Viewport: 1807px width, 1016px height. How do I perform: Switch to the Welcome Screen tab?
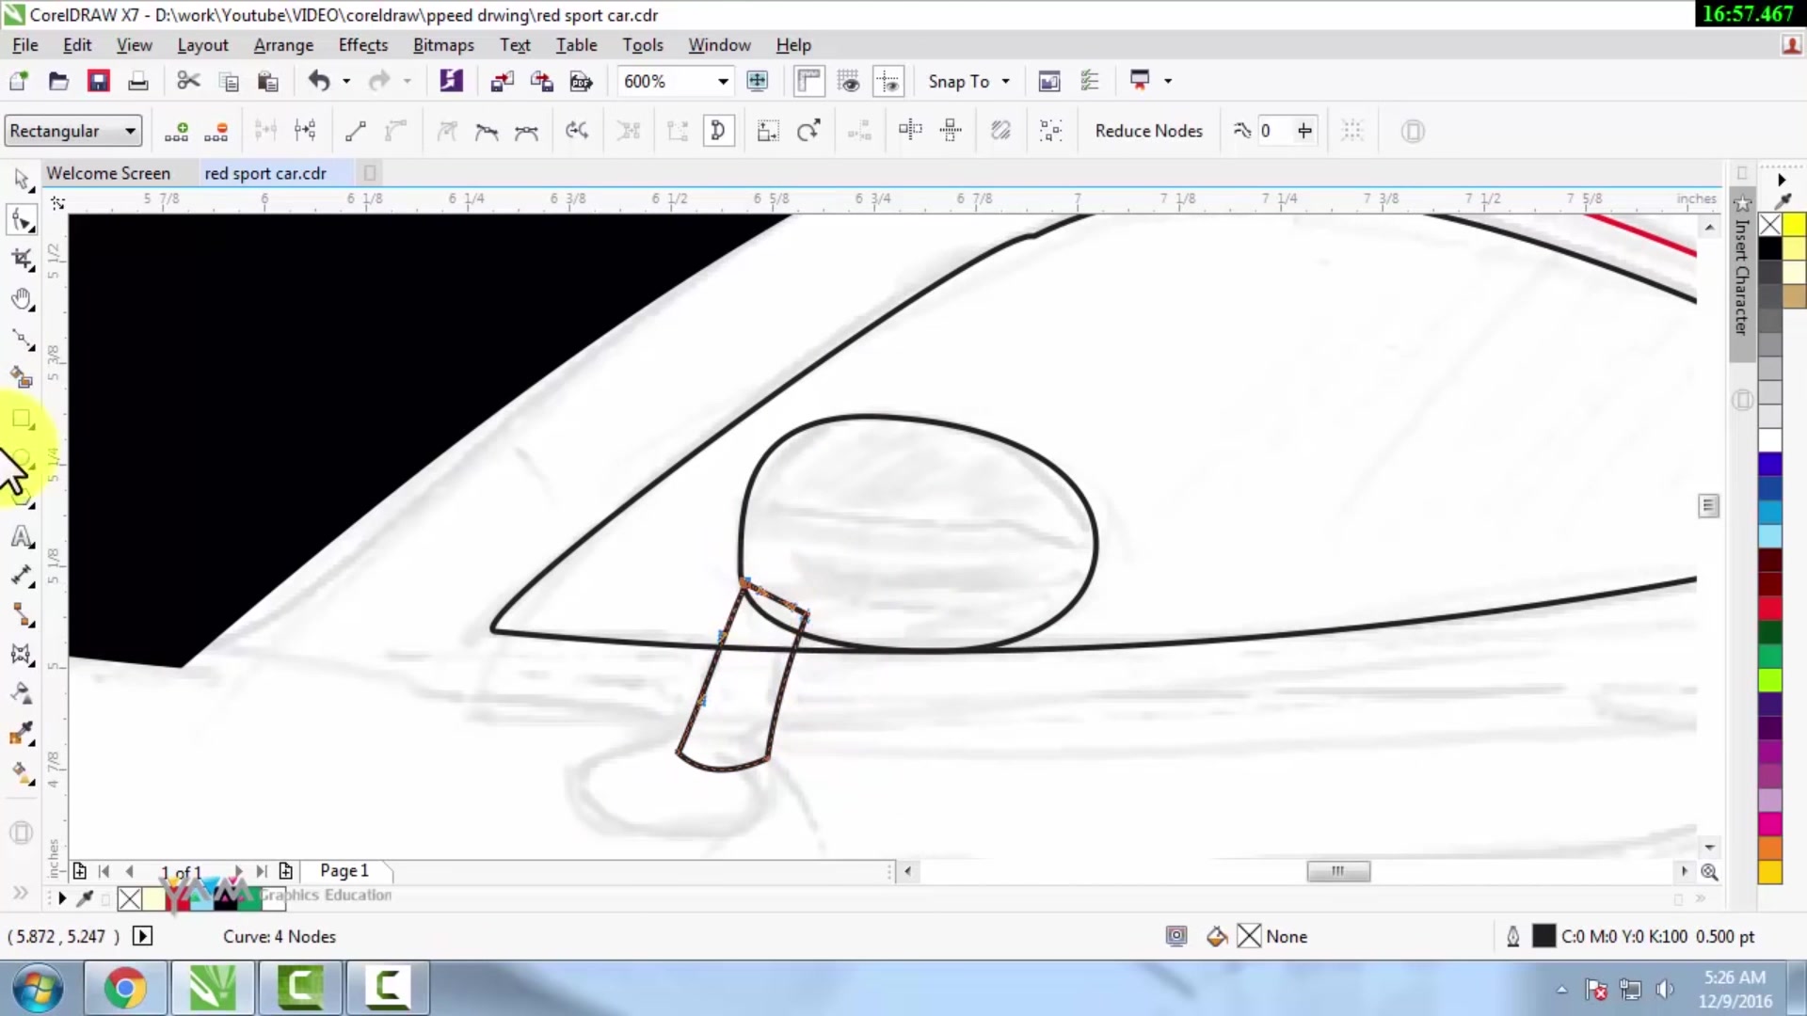coord(108,173)
